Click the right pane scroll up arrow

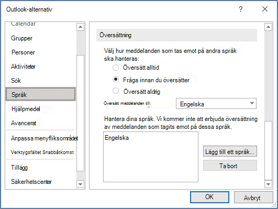[x=268, y=27]
